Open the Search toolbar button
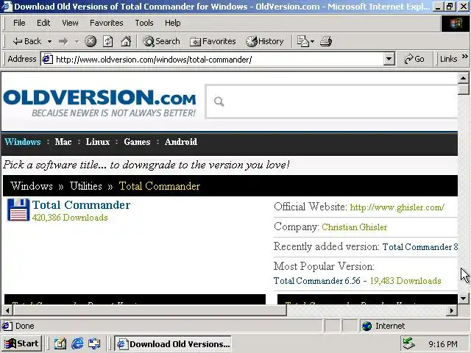471x353 pixels. (161, 41)
